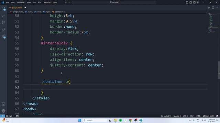Open the Explorer view in activity bar
220x123 pixels.
(3, 9)
